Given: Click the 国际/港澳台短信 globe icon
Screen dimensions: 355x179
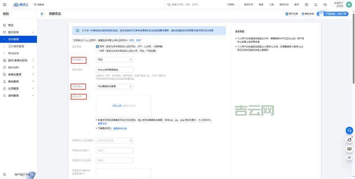Looking at the screenshot, I should 4,61.
